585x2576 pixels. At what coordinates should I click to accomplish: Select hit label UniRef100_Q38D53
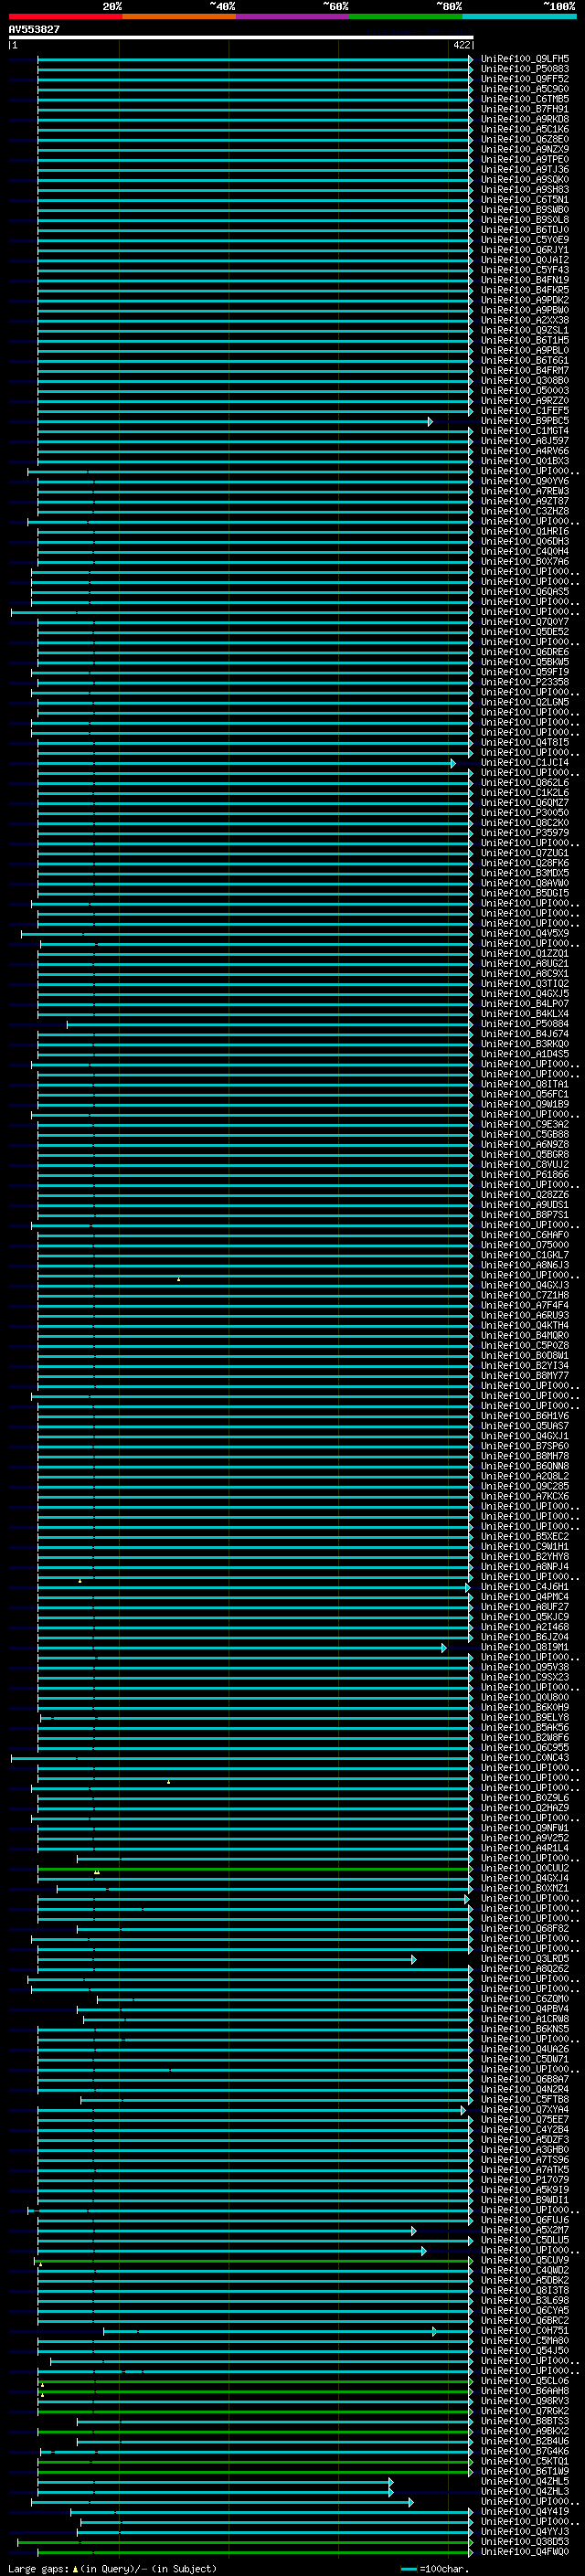click(x=525, y=2542)
